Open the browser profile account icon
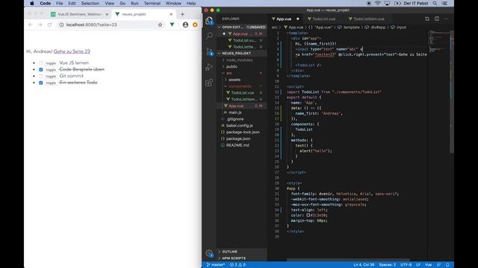The image size is (478, 268). (x=185, y=25)
